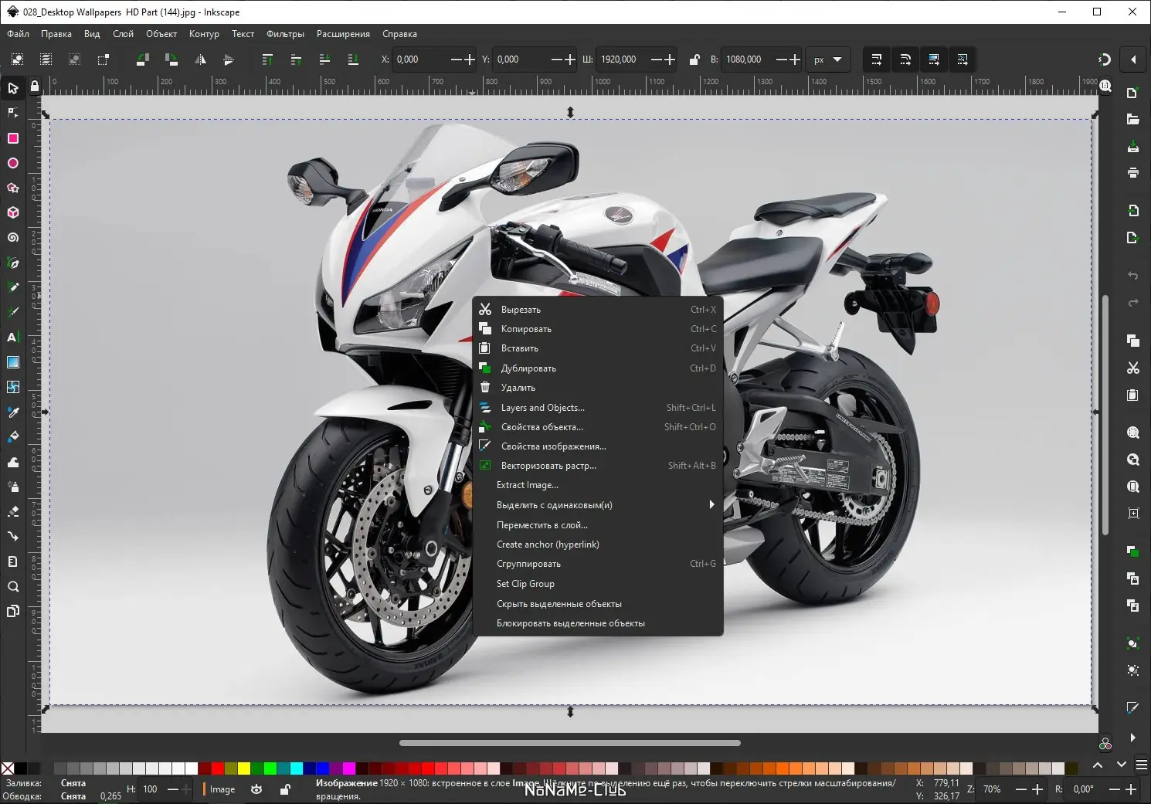
Task: Click 'Свойства изображения...' context entry
Action: (598, 446)
